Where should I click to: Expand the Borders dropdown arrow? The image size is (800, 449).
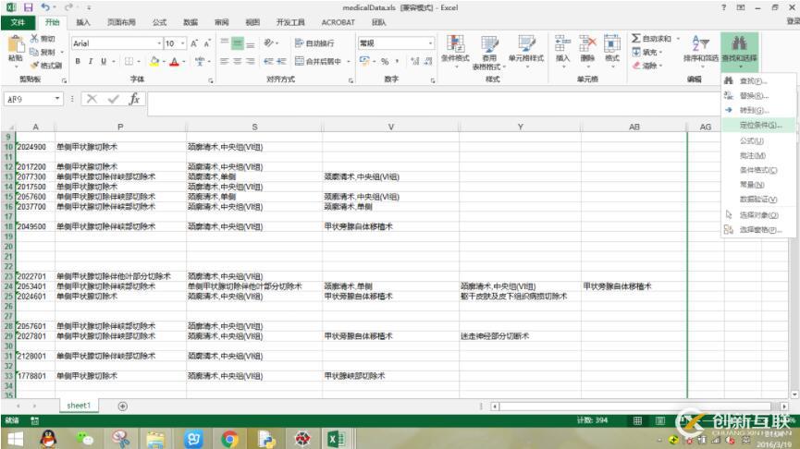[x=139, y=62]
